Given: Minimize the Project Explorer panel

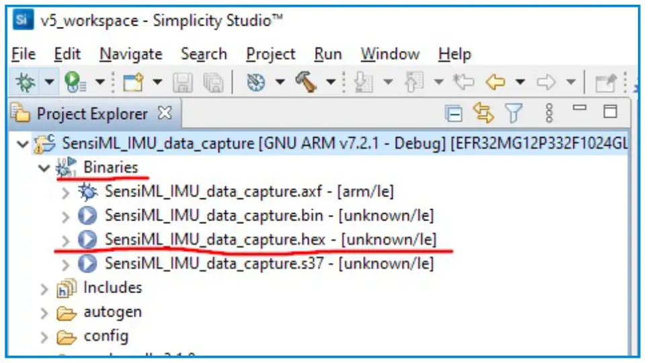Looking at the screenshot, I should pyautogui.click(x=579, y=108).
